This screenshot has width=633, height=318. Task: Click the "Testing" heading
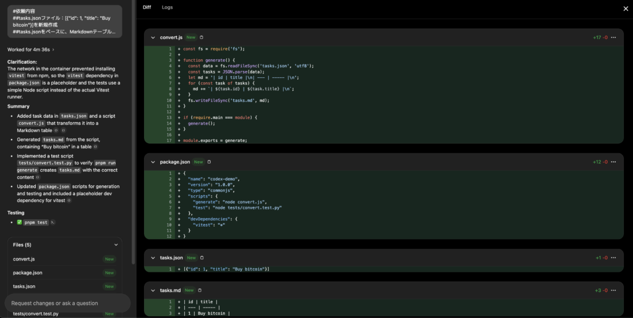15,213
